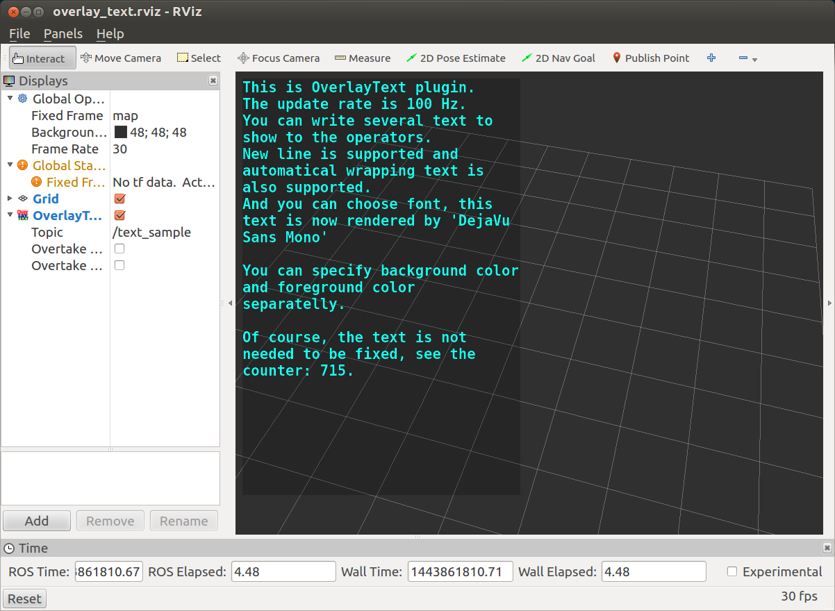
Task: Select the Interact tool
Action: click(x=42, y=58)
